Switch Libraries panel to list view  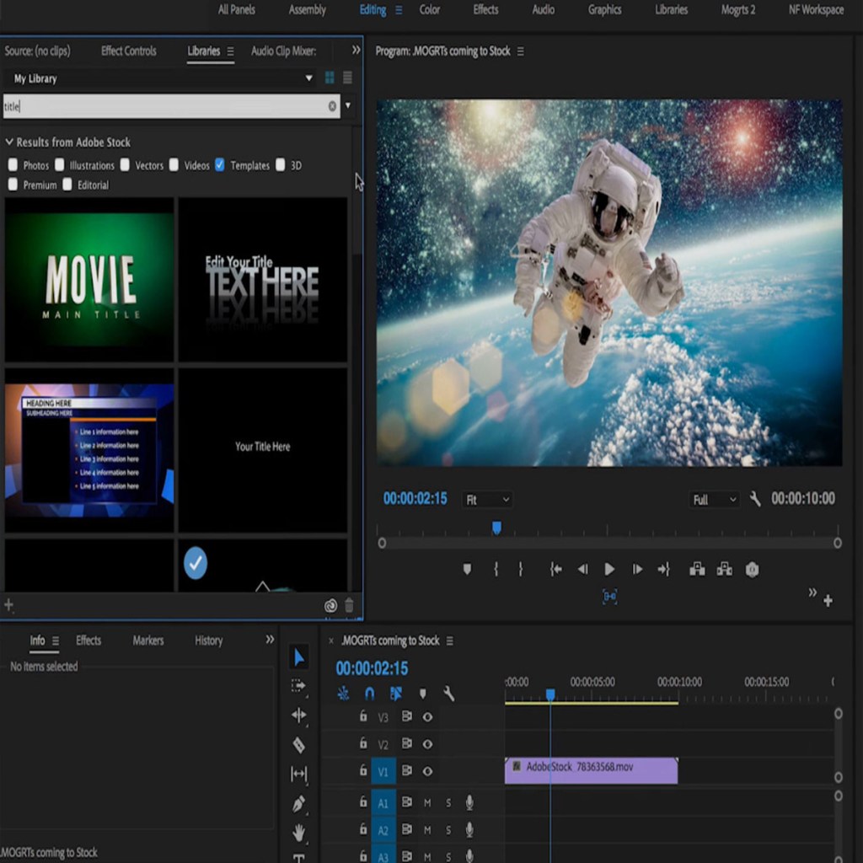click(347, 78)
